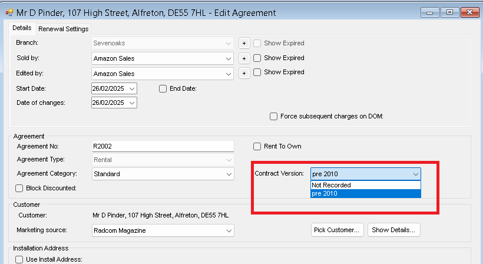Select the Details tab

(22, 28)
